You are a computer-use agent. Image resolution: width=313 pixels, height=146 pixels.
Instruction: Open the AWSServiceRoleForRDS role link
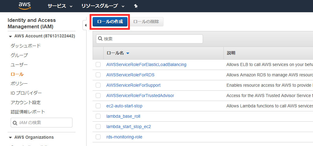[x=130, y=75]
